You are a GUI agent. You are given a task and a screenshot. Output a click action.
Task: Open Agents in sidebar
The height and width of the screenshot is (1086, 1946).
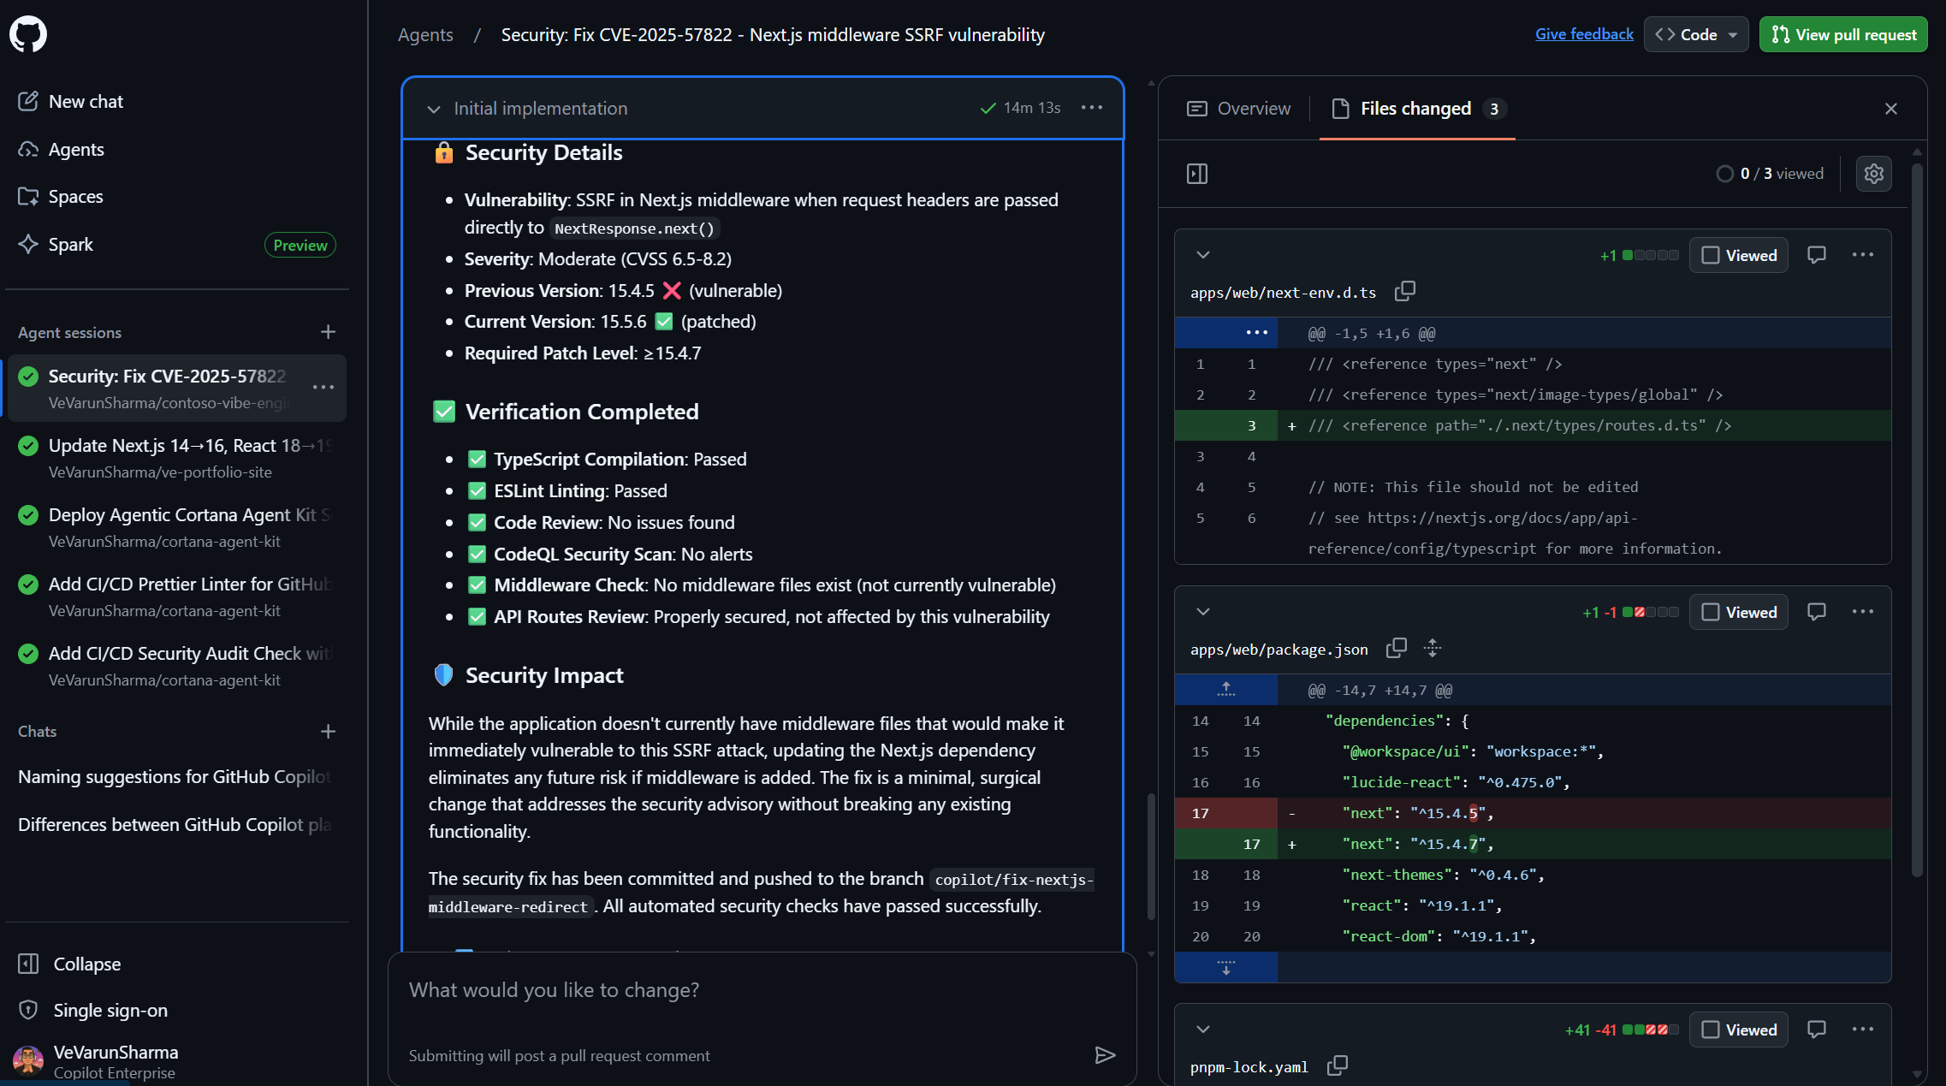pos(76,149)
